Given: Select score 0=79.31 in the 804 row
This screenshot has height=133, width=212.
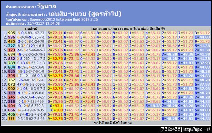Looking at the screenshot, I should tap(55, 67).
